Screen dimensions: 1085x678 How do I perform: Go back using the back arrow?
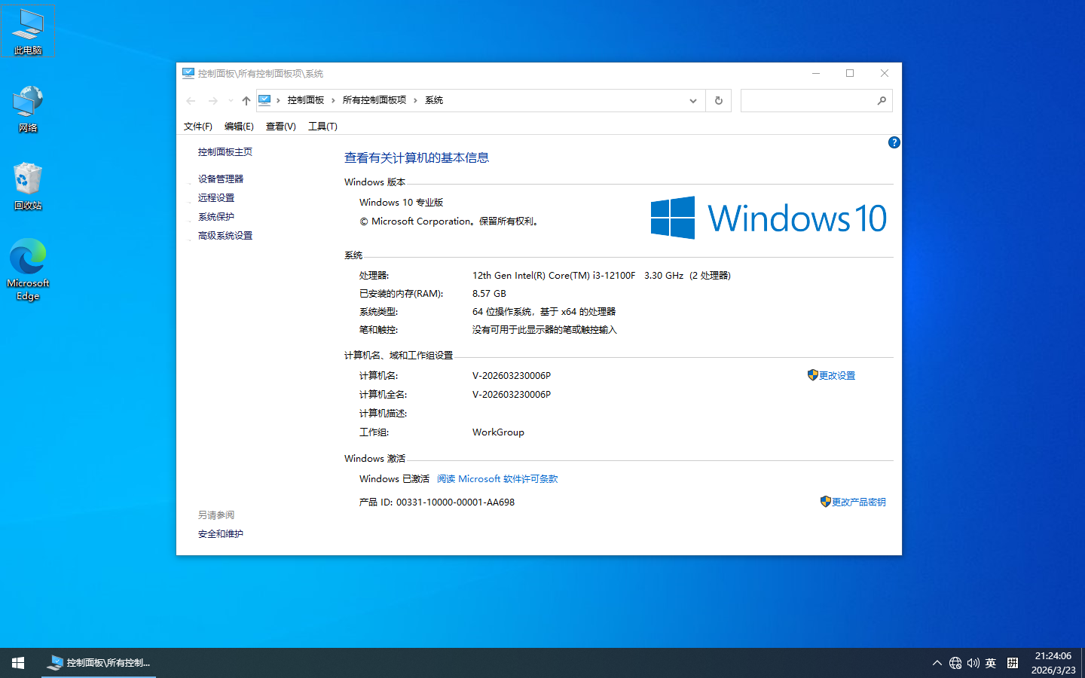click(191, 100)
